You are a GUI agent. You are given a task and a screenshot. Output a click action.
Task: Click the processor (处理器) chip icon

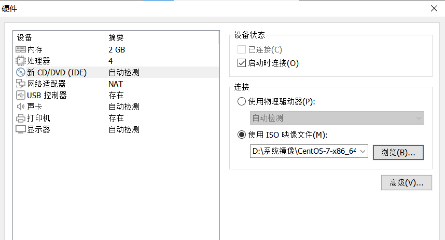pyautogui.click(x=20, y=61)
